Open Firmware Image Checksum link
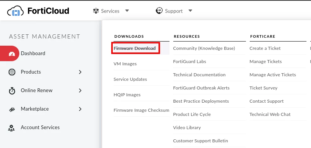 (x=142, y=110)
